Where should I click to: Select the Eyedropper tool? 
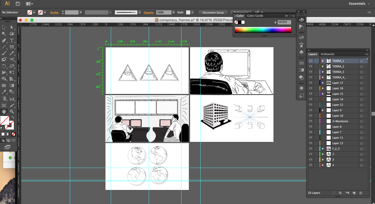[x=4, y=92]
